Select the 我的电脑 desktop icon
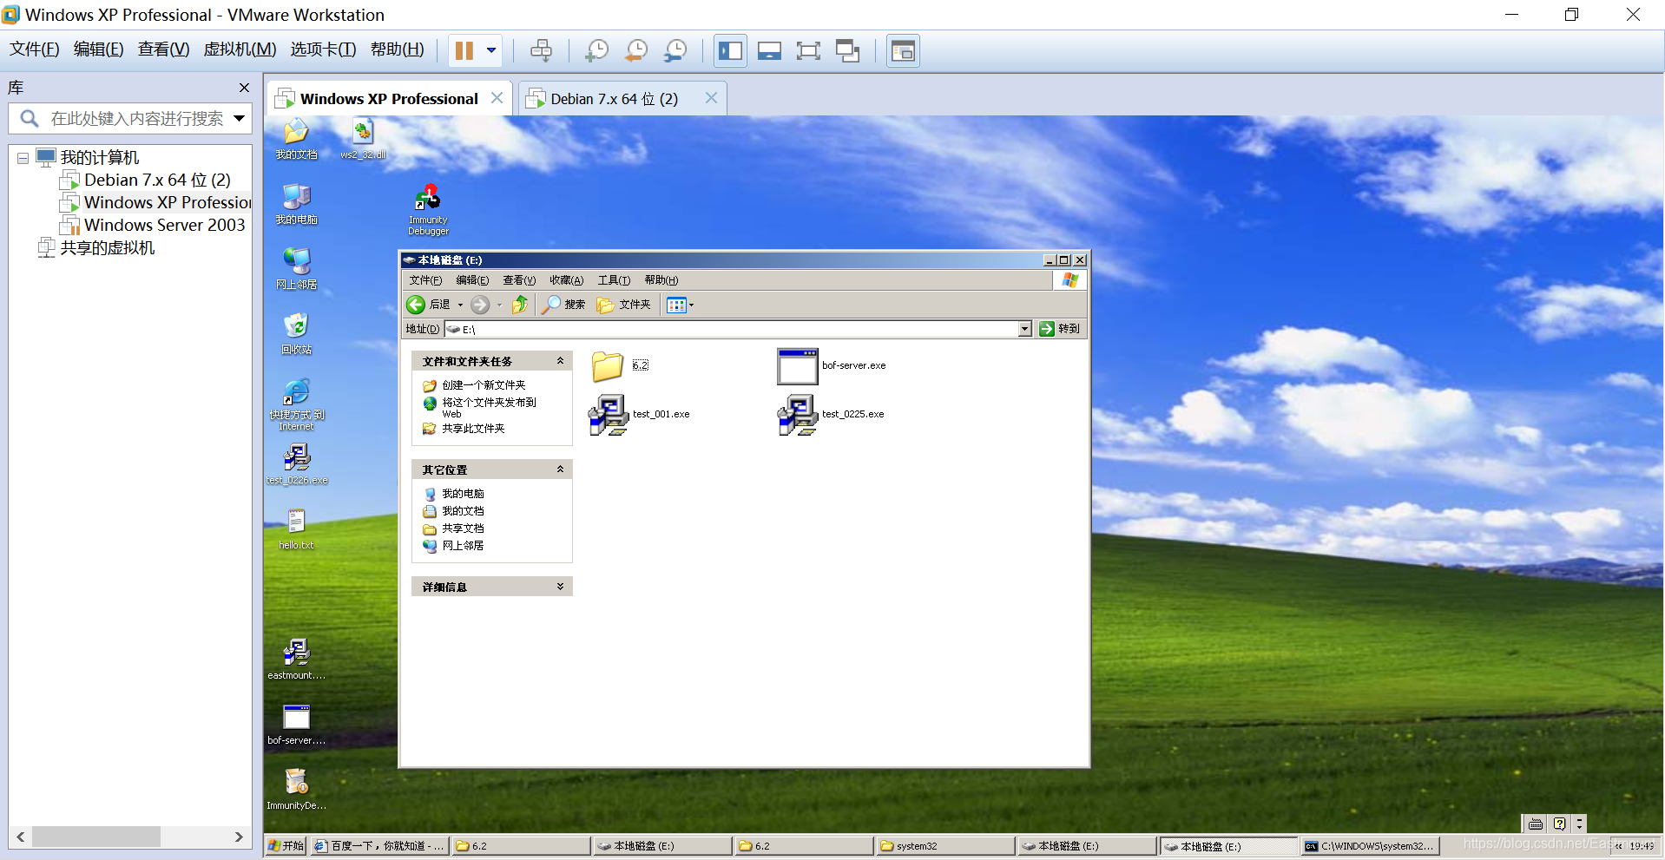Image resolution: width=1665 pixels, height=860 pixels. tap(296, 205)
